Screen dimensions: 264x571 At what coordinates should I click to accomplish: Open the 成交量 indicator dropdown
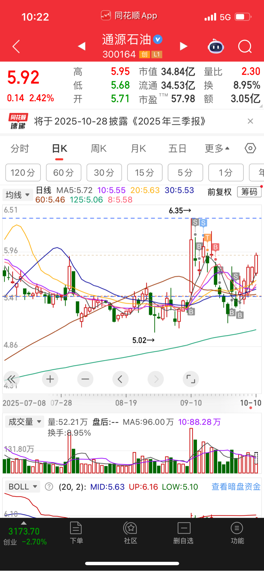24,422
